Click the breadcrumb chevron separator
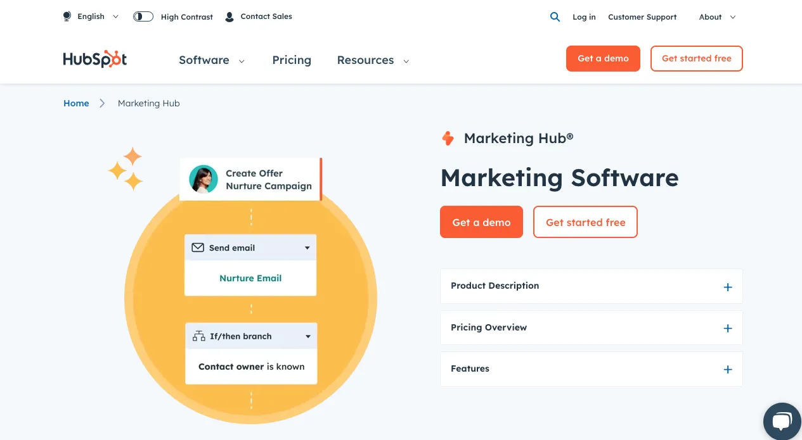Screen dimensions: 802x440 click(102, 103)
